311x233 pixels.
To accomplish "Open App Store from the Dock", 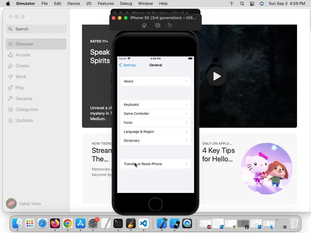I will pyautogui.click(x=80, y=224).
